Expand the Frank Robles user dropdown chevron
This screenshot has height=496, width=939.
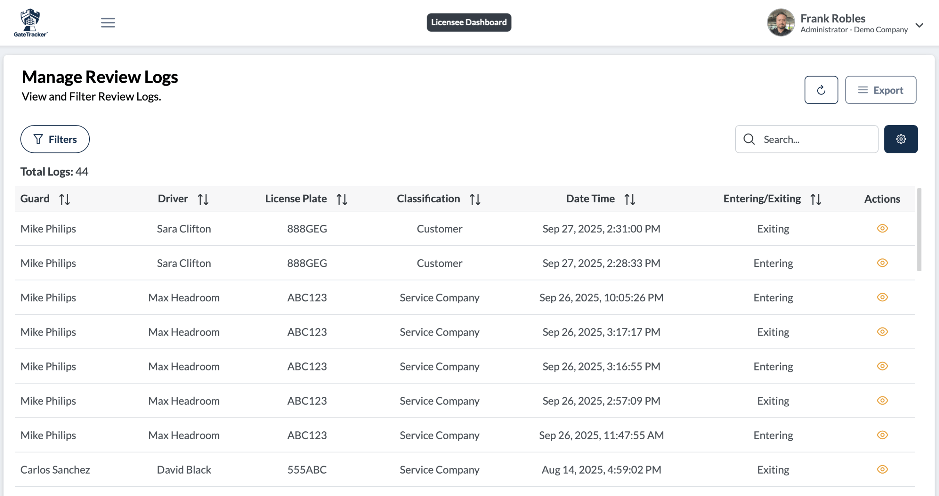tap(919, 25)
